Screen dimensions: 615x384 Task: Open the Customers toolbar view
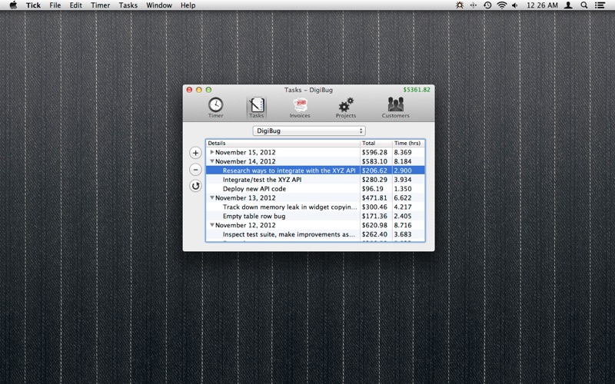395,108
